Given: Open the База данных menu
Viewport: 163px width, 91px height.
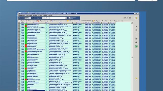Looking at the screenshot, I should [22, 15].
